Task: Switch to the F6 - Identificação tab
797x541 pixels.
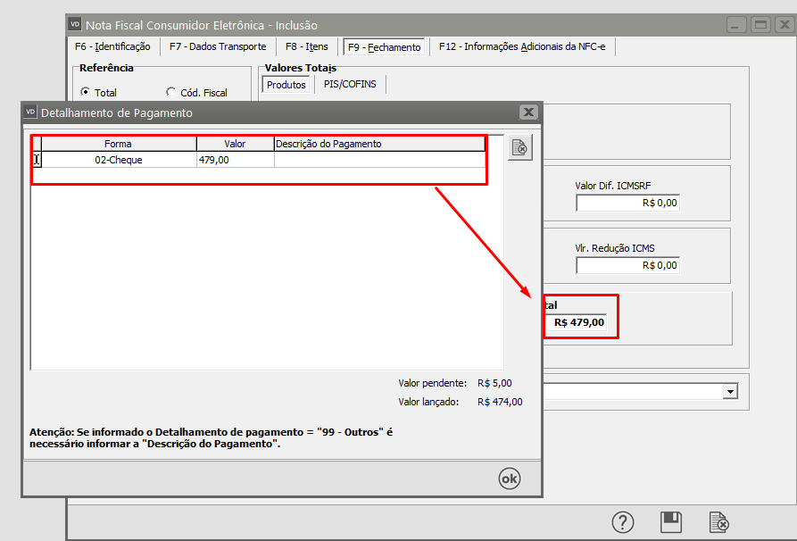Action: click(x=112, y=46)
